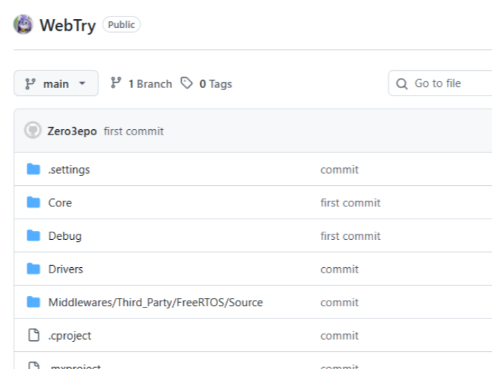Open the latest 'first commit' message link
The image size is (492, 369).
[134, 131]
